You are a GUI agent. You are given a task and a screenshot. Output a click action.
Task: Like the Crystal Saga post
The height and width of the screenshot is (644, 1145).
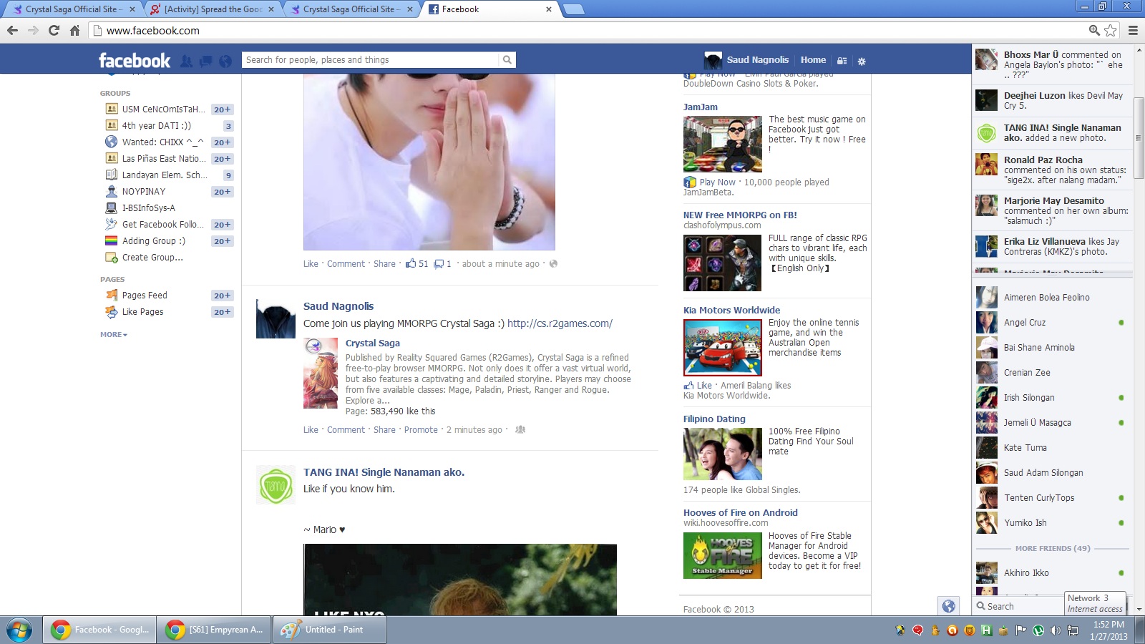(311, 430)
